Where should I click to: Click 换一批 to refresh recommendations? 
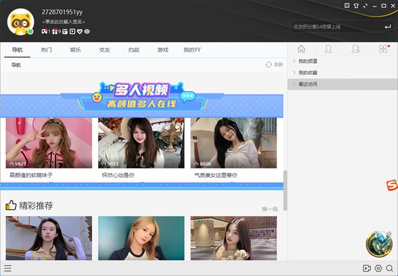tap(269, 208)
